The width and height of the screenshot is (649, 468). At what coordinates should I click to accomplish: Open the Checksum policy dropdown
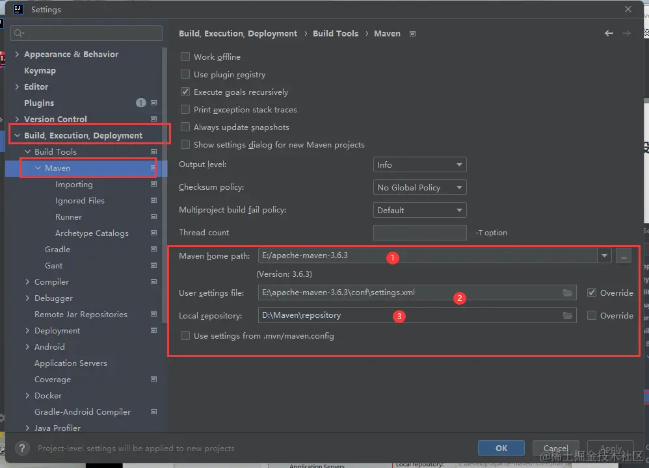coord(419,187)
